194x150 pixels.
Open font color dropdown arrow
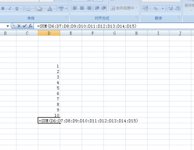[x=55, y=8]
